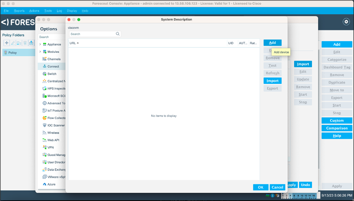Click the date and time in status bar

coord(337,195)
